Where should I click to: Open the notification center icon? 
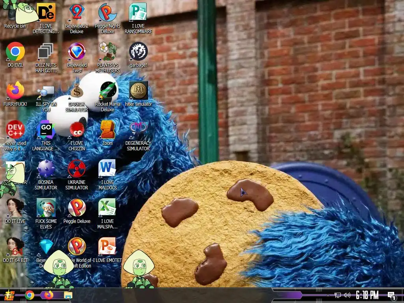pos(392,296)
